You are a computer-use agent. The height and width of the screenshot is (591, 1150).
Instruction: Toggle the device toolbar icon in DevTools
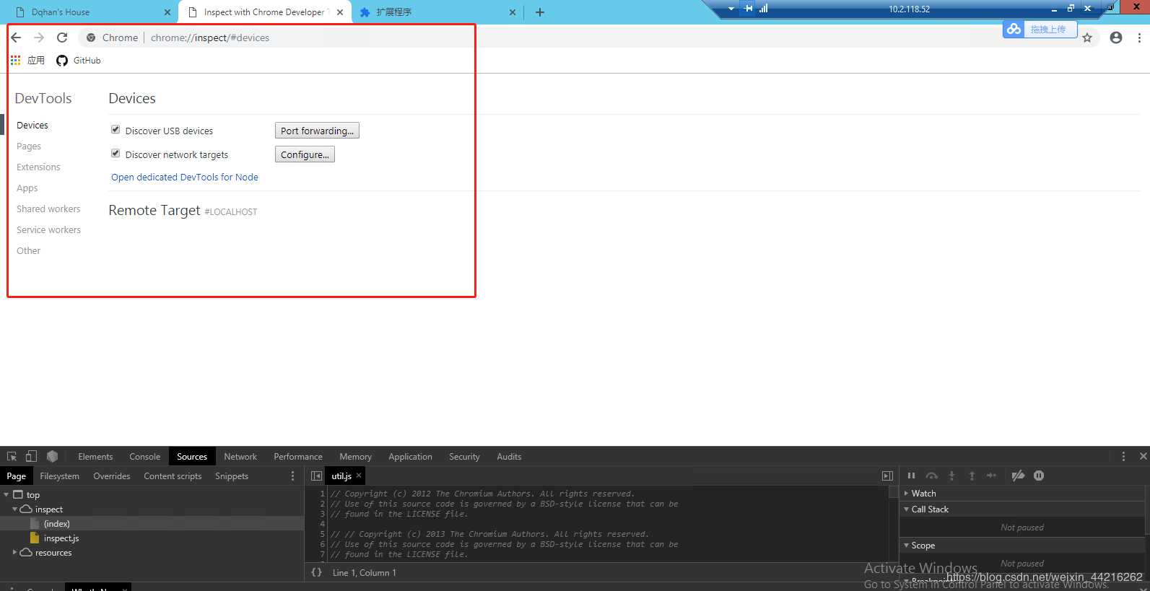31,457
